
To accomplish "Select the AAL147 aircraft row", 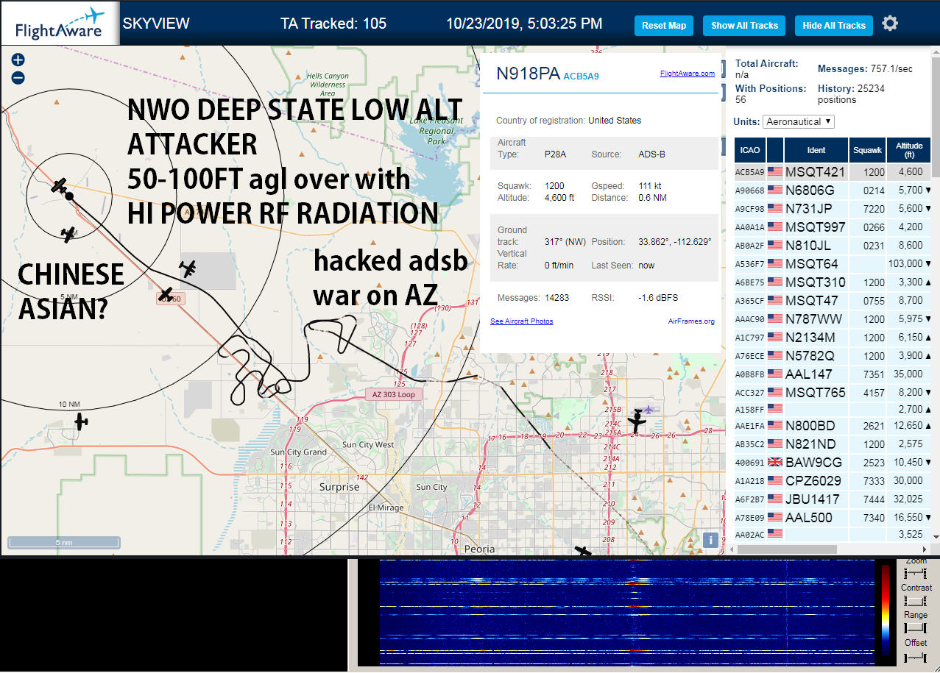I will pos(833,374).
